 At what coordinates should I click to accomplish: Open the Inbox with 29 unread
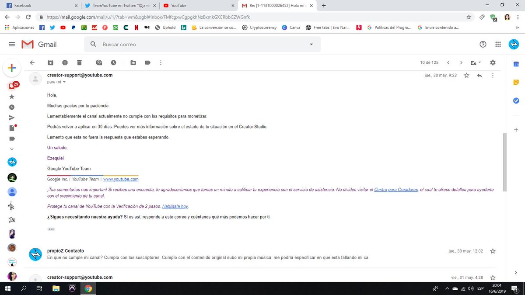point(13,85)
